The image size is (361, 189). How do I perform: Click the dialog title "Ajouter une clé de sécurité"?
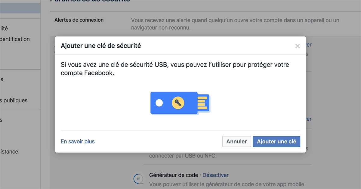101,46
